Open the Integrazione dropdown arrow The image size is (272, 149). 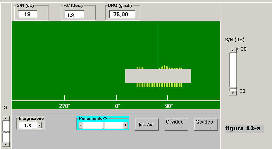click(x=39, y=125)
